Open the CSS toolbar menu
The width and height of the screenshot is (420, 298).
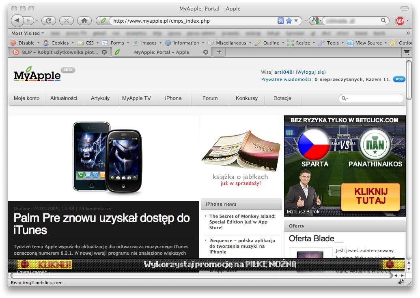[x=88, y=43]
